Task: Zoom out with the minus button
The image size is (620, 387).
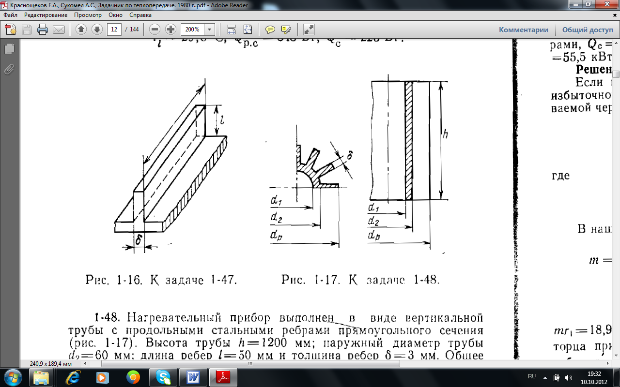Action: [155, 30]
